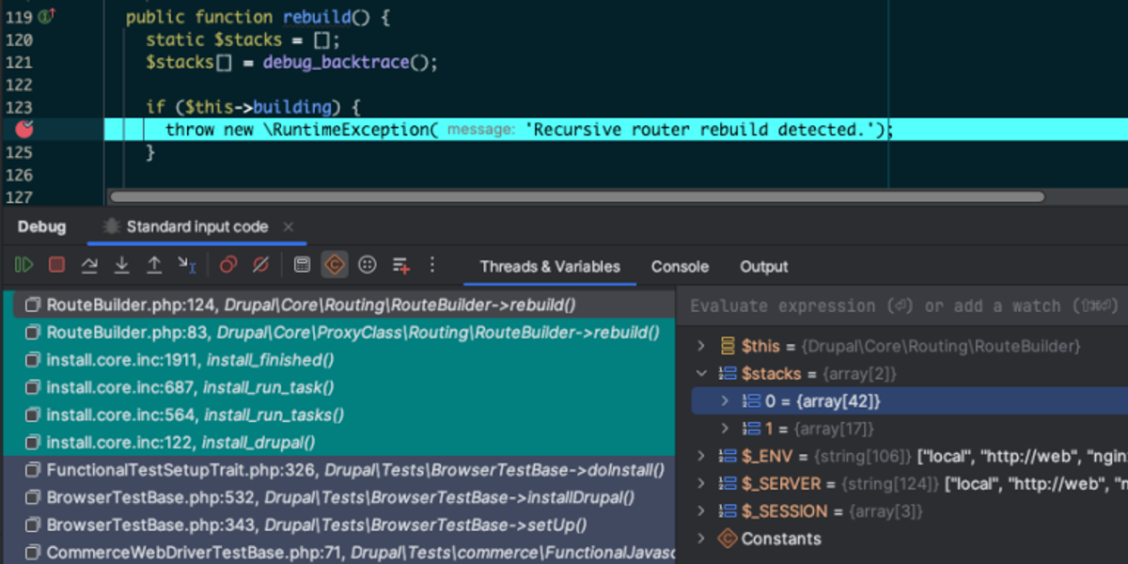Expand the $this variable node
The image size is (1128, 564).
tap(700, 346)
